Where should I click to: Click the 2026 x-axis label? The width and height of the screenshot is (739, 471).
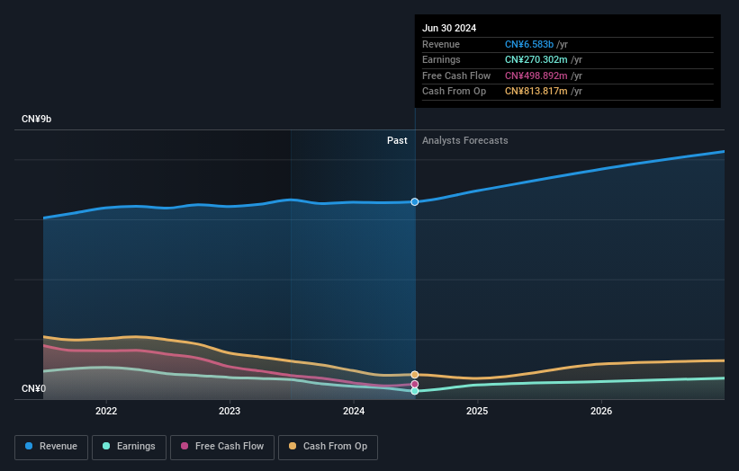(601, 412)
